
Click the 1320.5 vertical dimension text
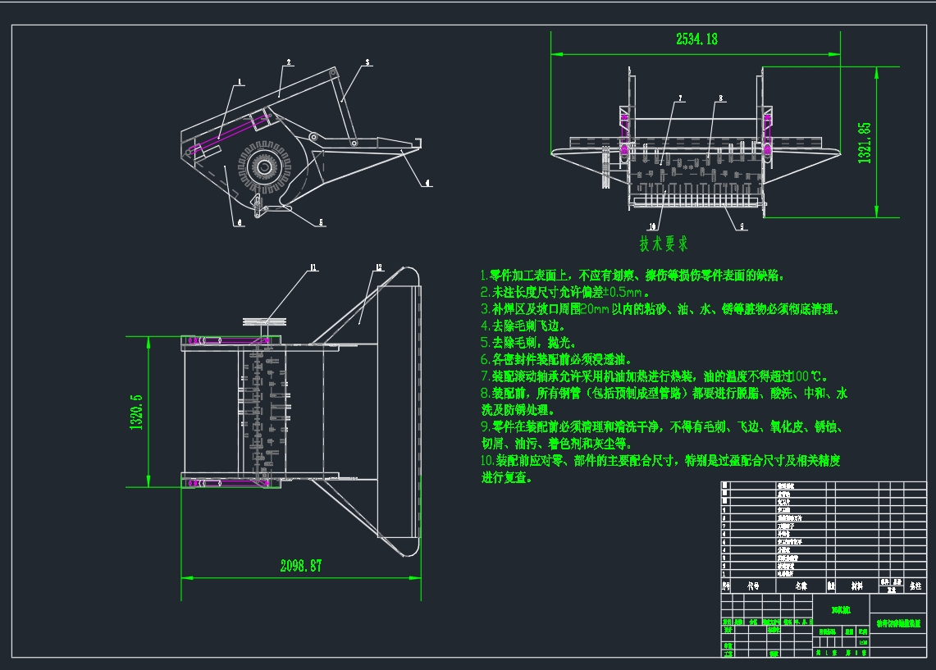[136, 412]
